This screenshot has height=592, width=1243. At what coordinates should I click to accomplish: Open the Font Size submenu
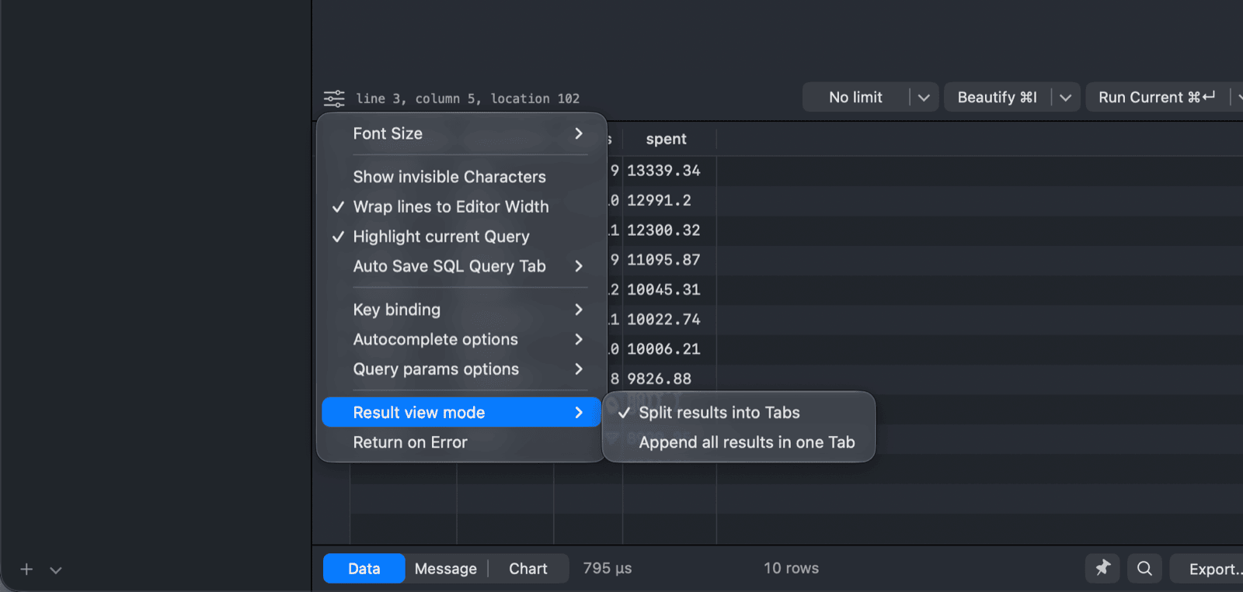pyautogui.click(x=461, y=133)
